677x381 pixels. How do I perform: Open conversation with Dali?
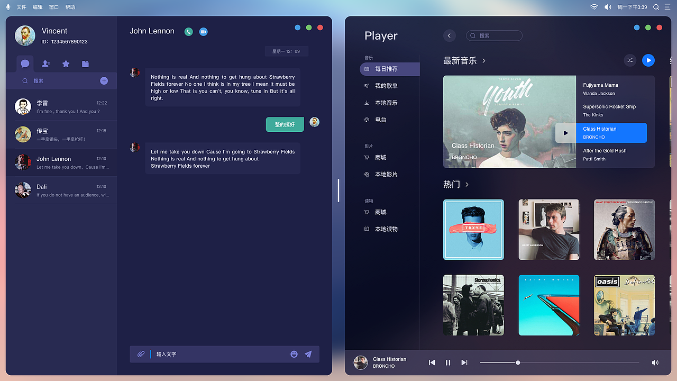[x=61, y=190]
